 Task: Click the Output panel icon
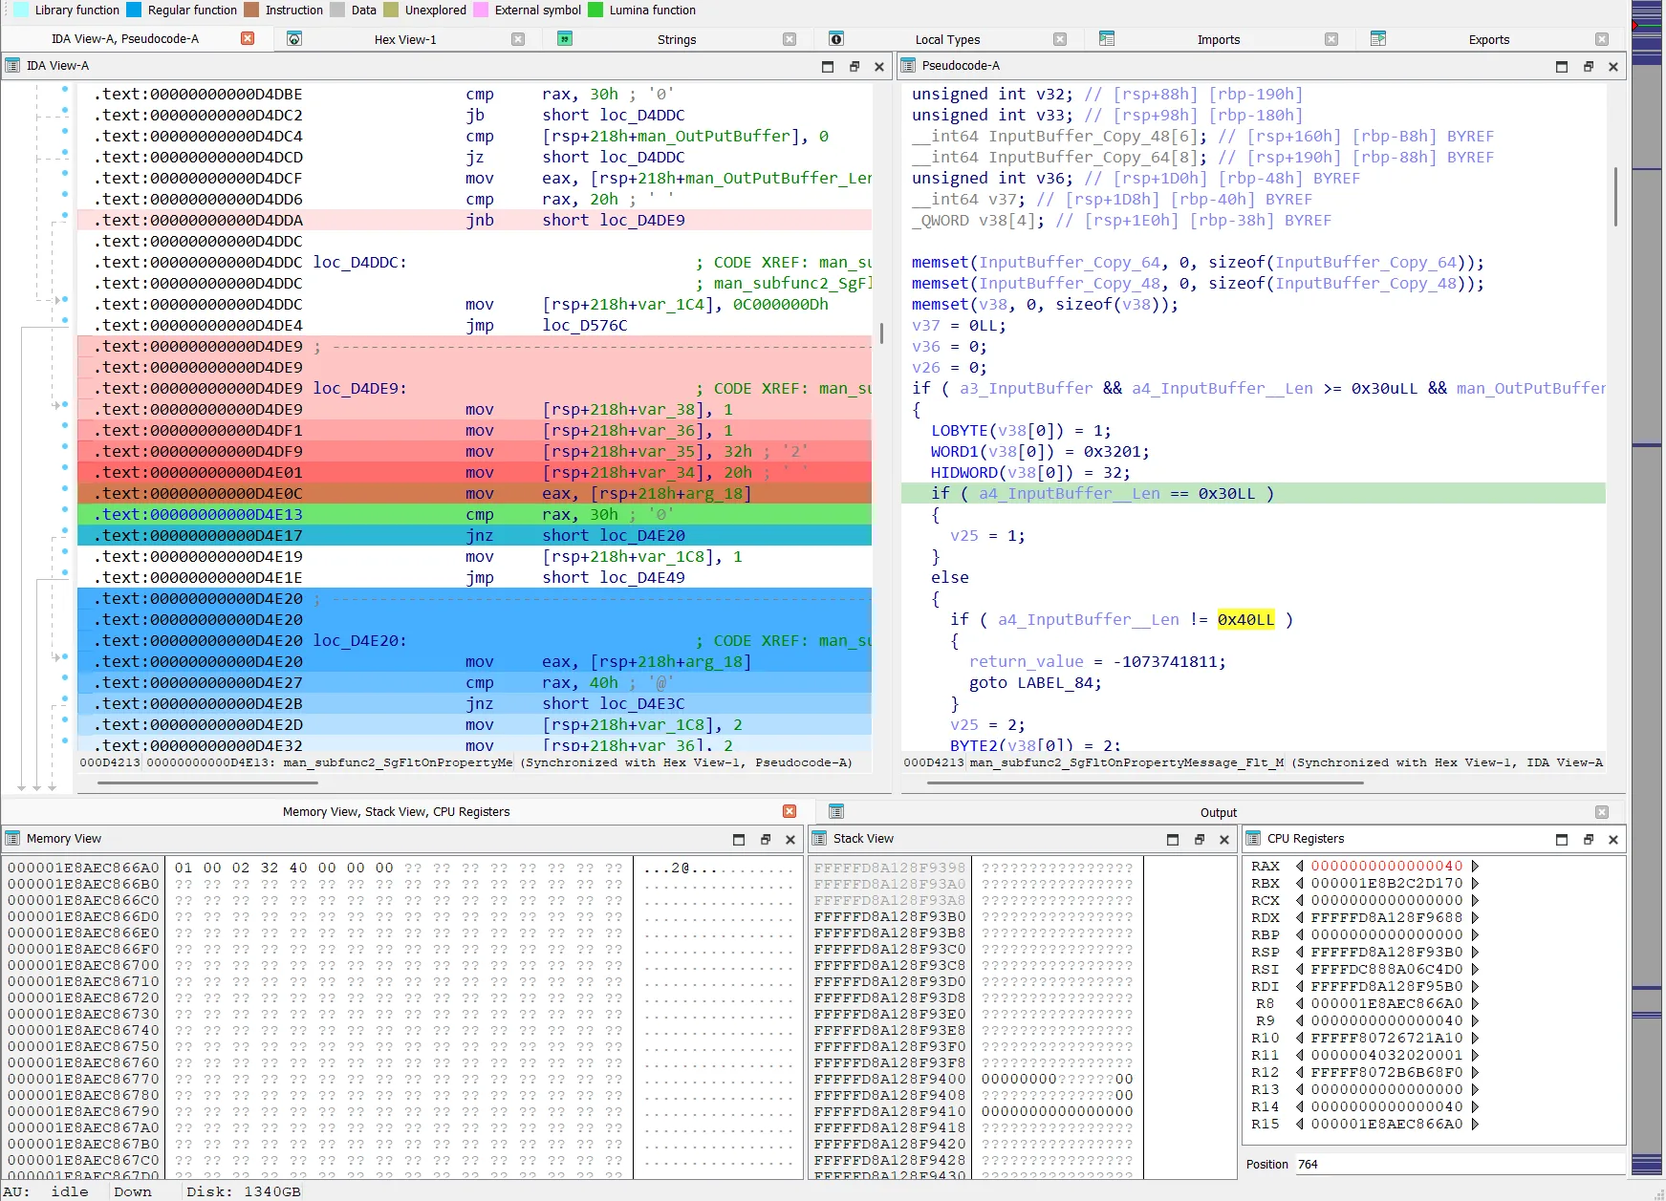[x=836, y=812]
